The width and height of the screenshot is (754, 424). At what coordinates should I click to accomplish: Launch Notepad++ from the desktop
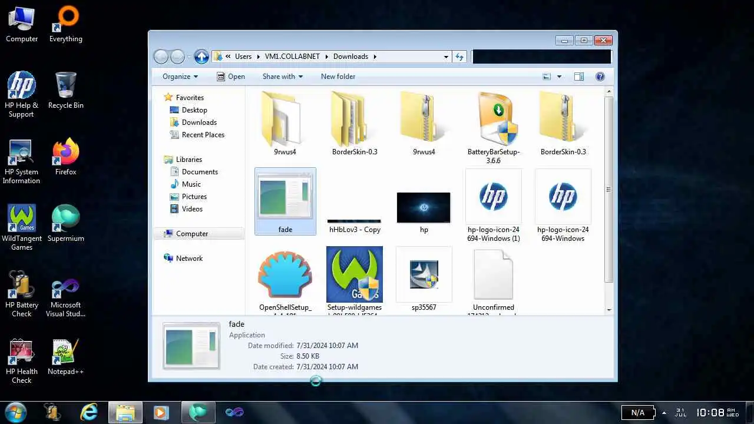coord(65,357)
